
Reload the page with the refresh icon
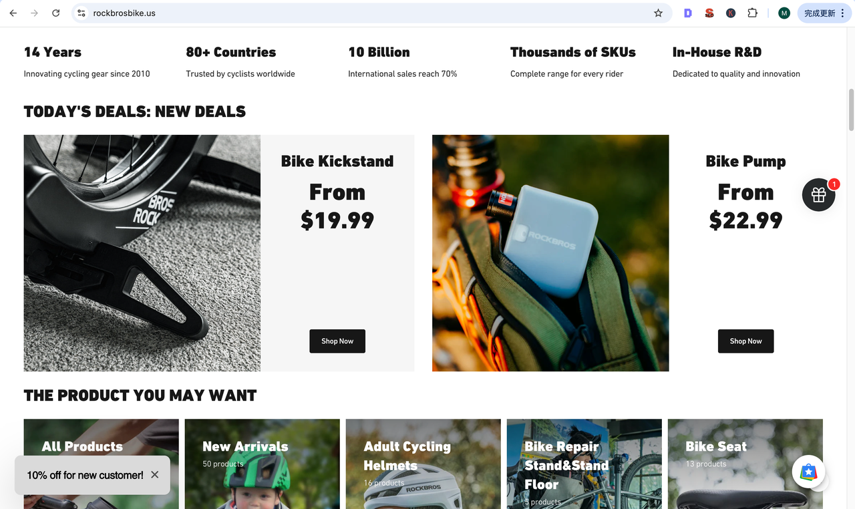56,13
